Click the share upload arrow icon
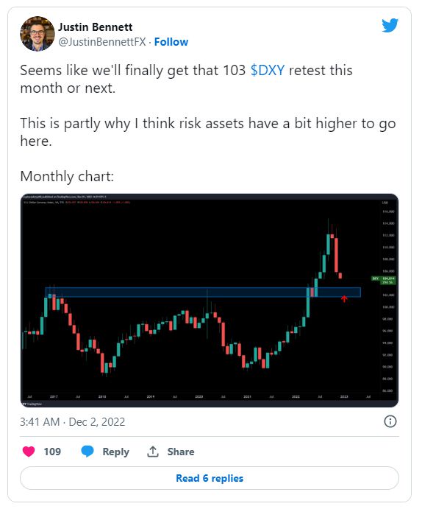422x509 pixels. click(153, 452)
